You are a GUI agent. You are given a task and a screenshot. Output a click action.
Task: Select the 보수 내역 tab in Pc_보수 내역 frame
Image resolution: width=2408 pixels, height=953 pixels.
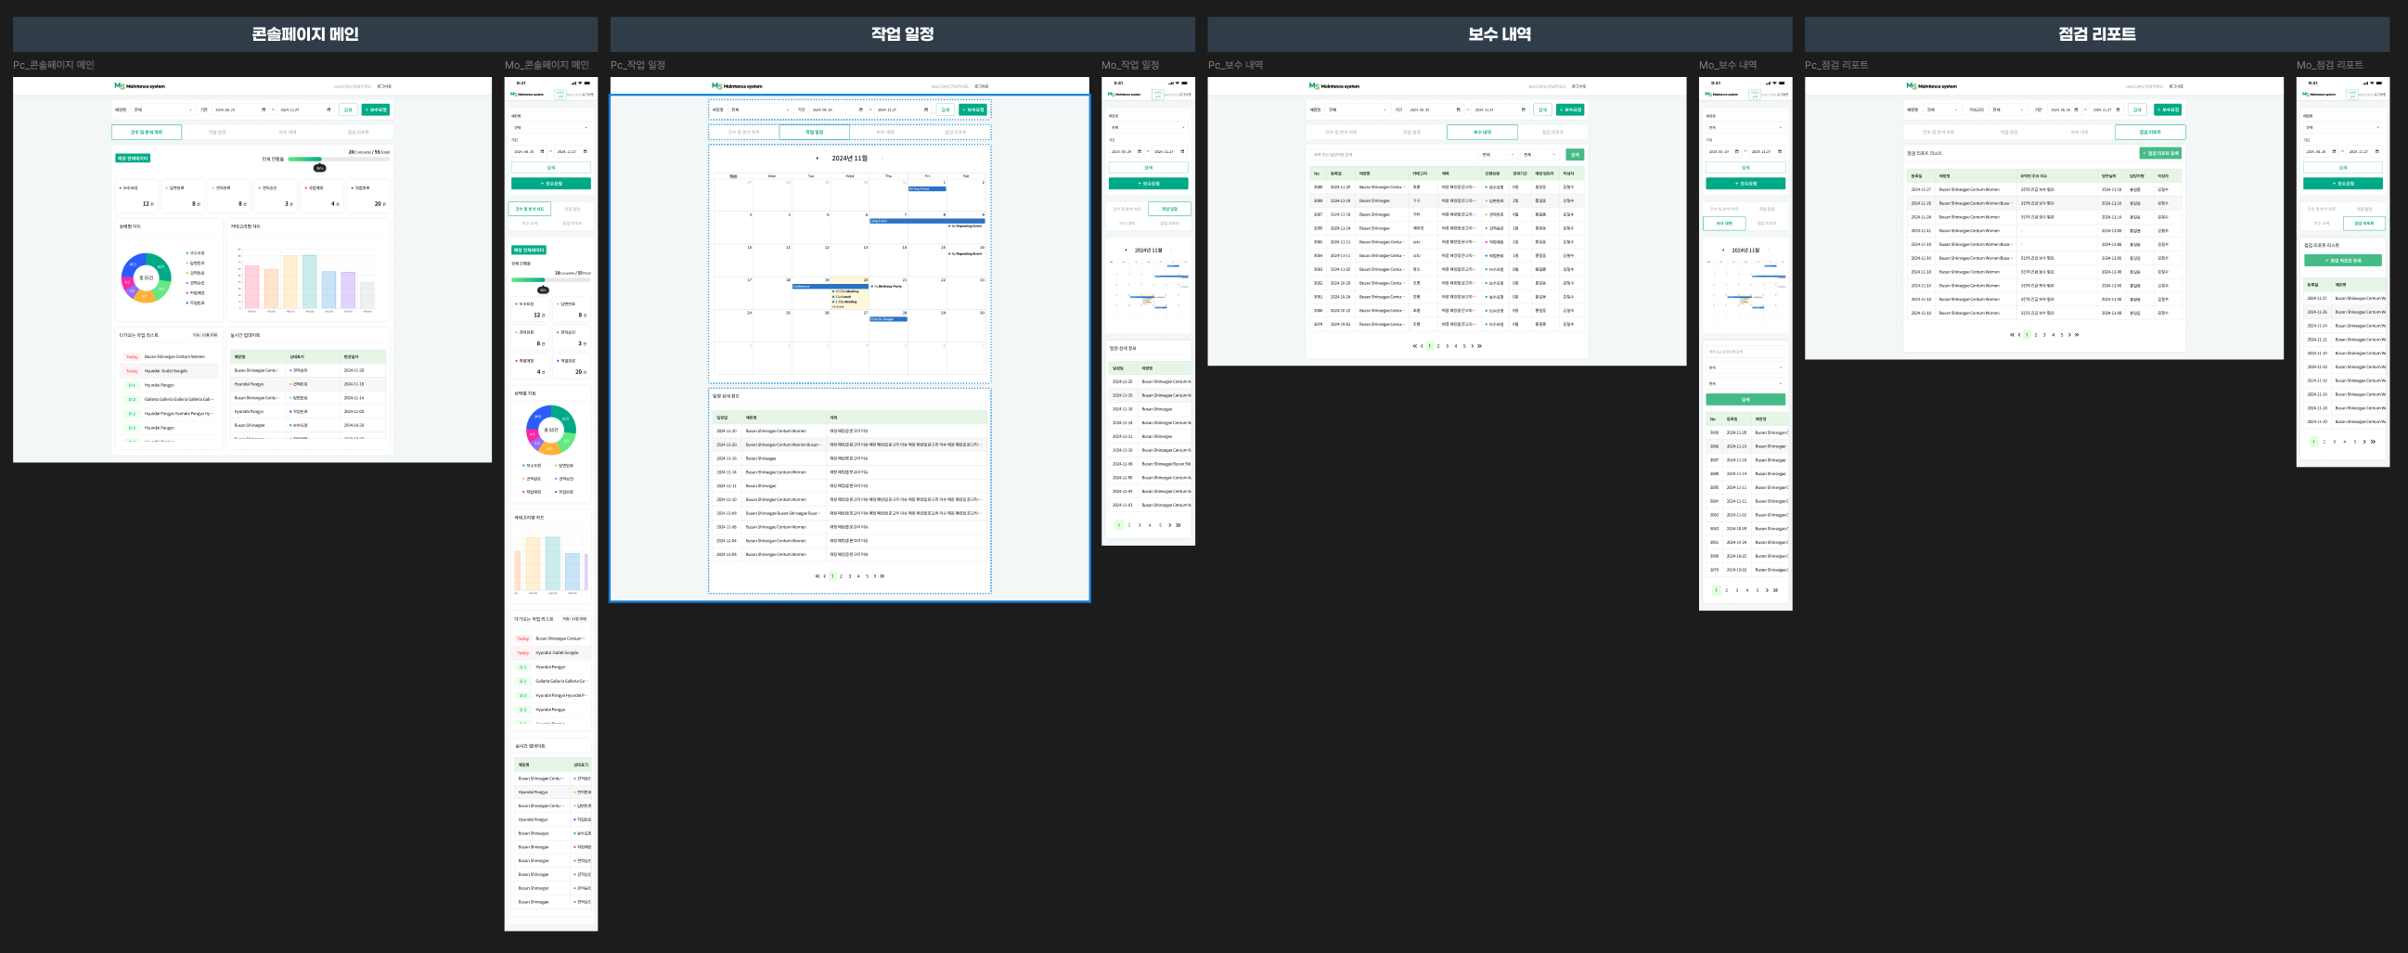click(1482, 132)
